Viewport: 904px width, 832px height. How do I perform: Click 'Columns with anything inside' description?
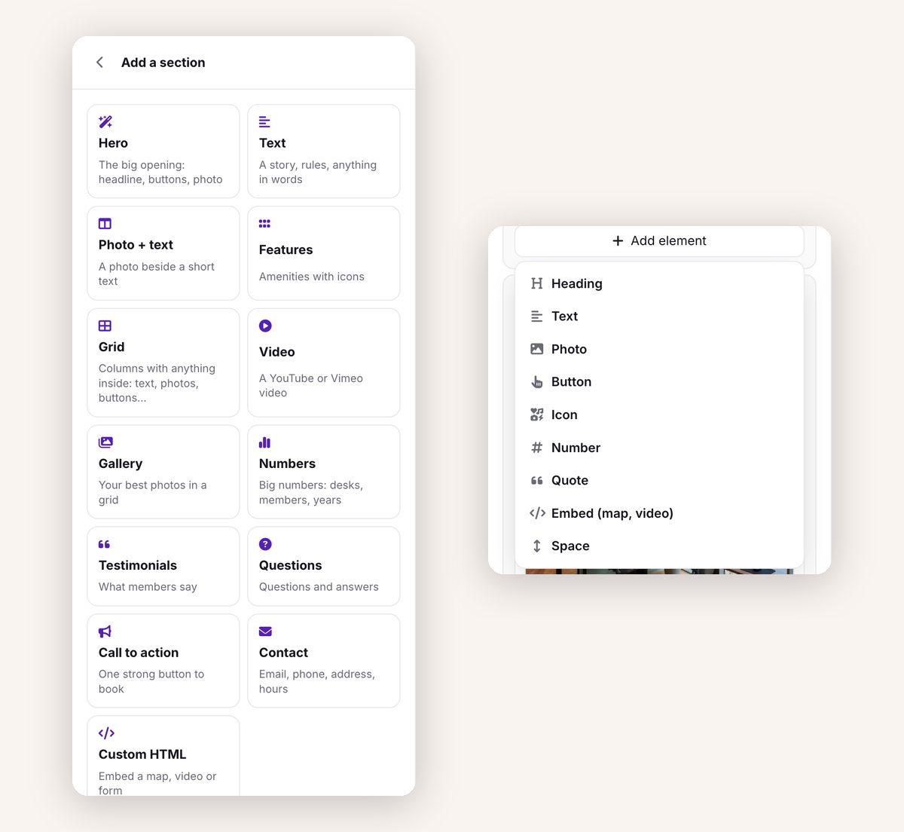click(x=157, y=383)
